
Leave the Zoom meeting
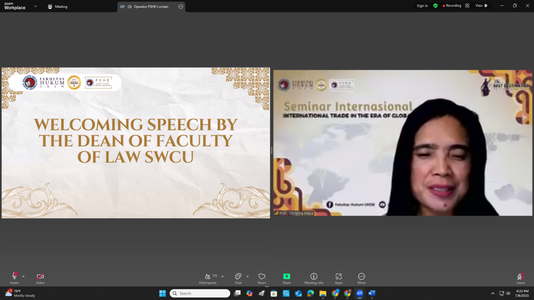pos(520,277)
